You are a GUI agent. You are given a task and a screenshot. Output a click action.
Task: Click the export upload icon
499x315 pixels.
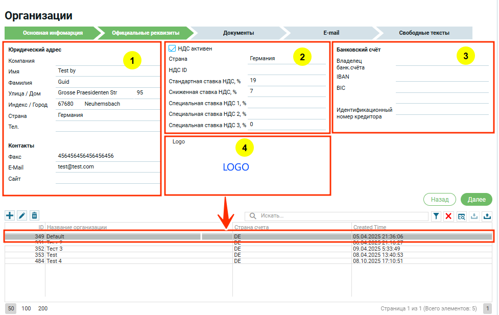(487, 216)
